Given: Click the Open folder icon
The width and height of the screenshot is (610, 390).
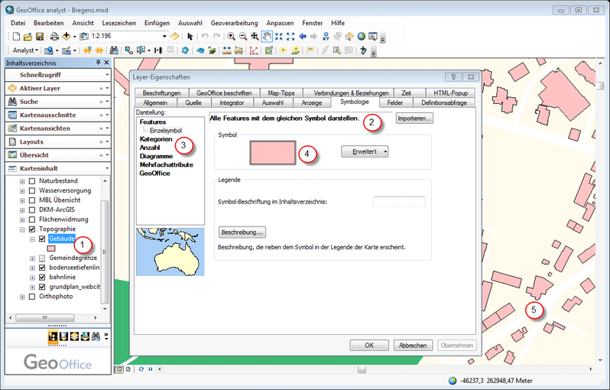Looking at the screenshot, I should (x=28, y=37).
